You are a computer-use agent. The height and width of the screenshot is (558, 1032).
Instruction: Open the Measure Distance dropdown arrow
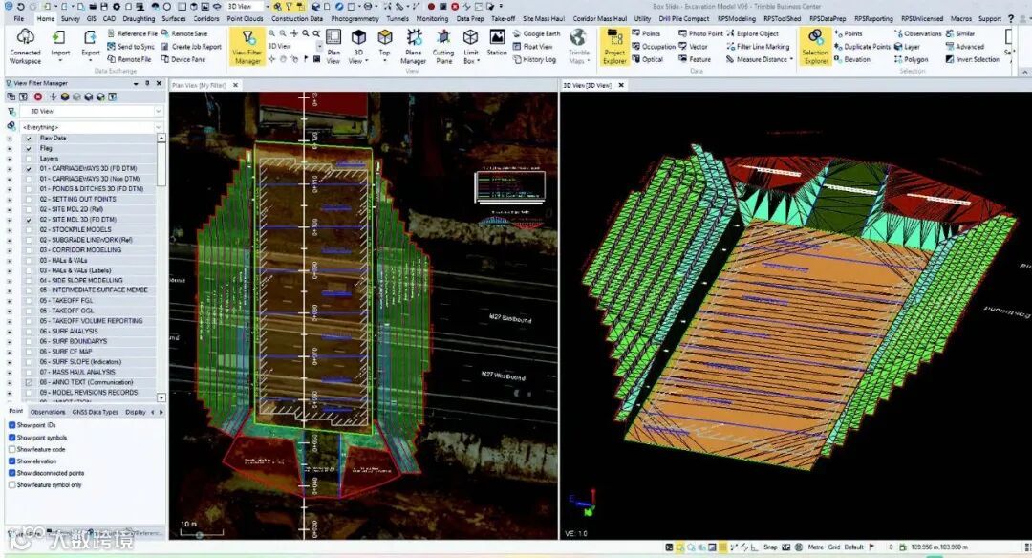(790, 60)
